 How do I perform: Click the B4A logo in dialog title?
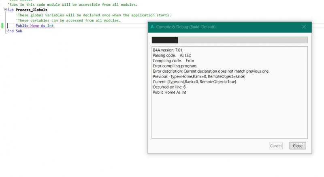coord(152,27)
